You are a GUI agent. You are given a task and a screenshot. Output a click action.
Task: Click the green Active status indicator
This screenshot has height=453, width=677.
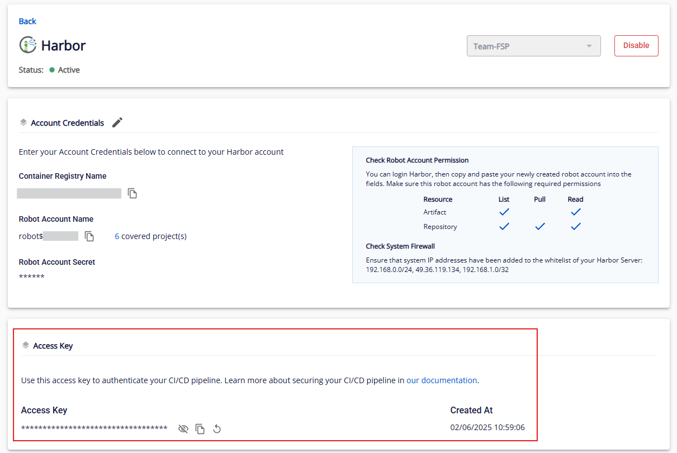point(52,70)
